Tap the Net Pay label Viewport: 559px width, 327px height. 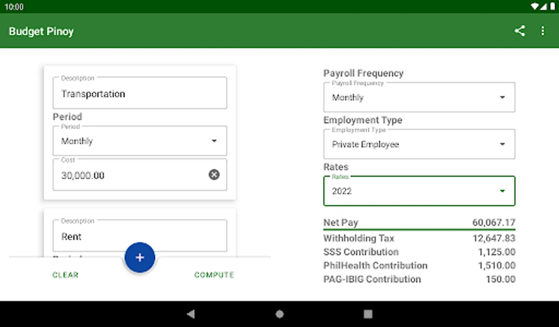[341, 222]
